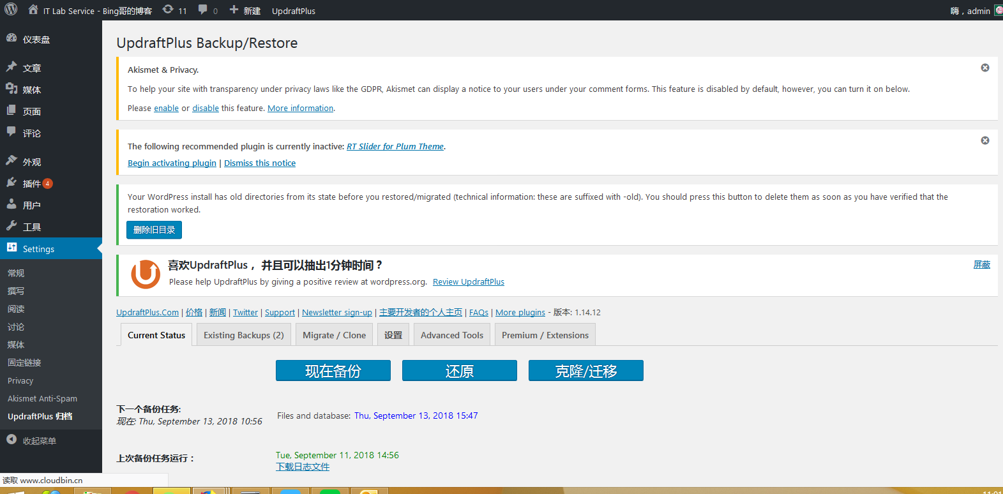
Task: Switch to Existing Backups (2) tab
Action: (x=244, y=335)
